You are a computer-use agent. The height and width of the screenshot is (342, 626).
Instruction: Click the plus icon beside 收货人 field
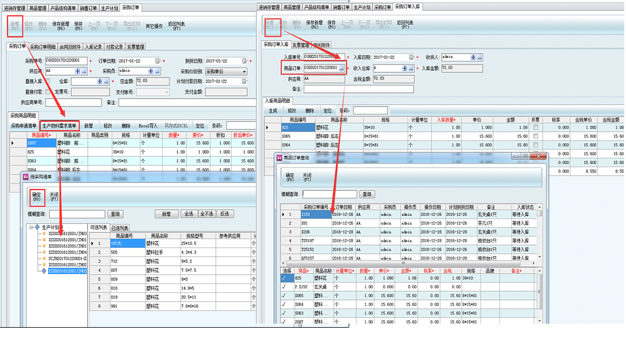coord(473,57)
